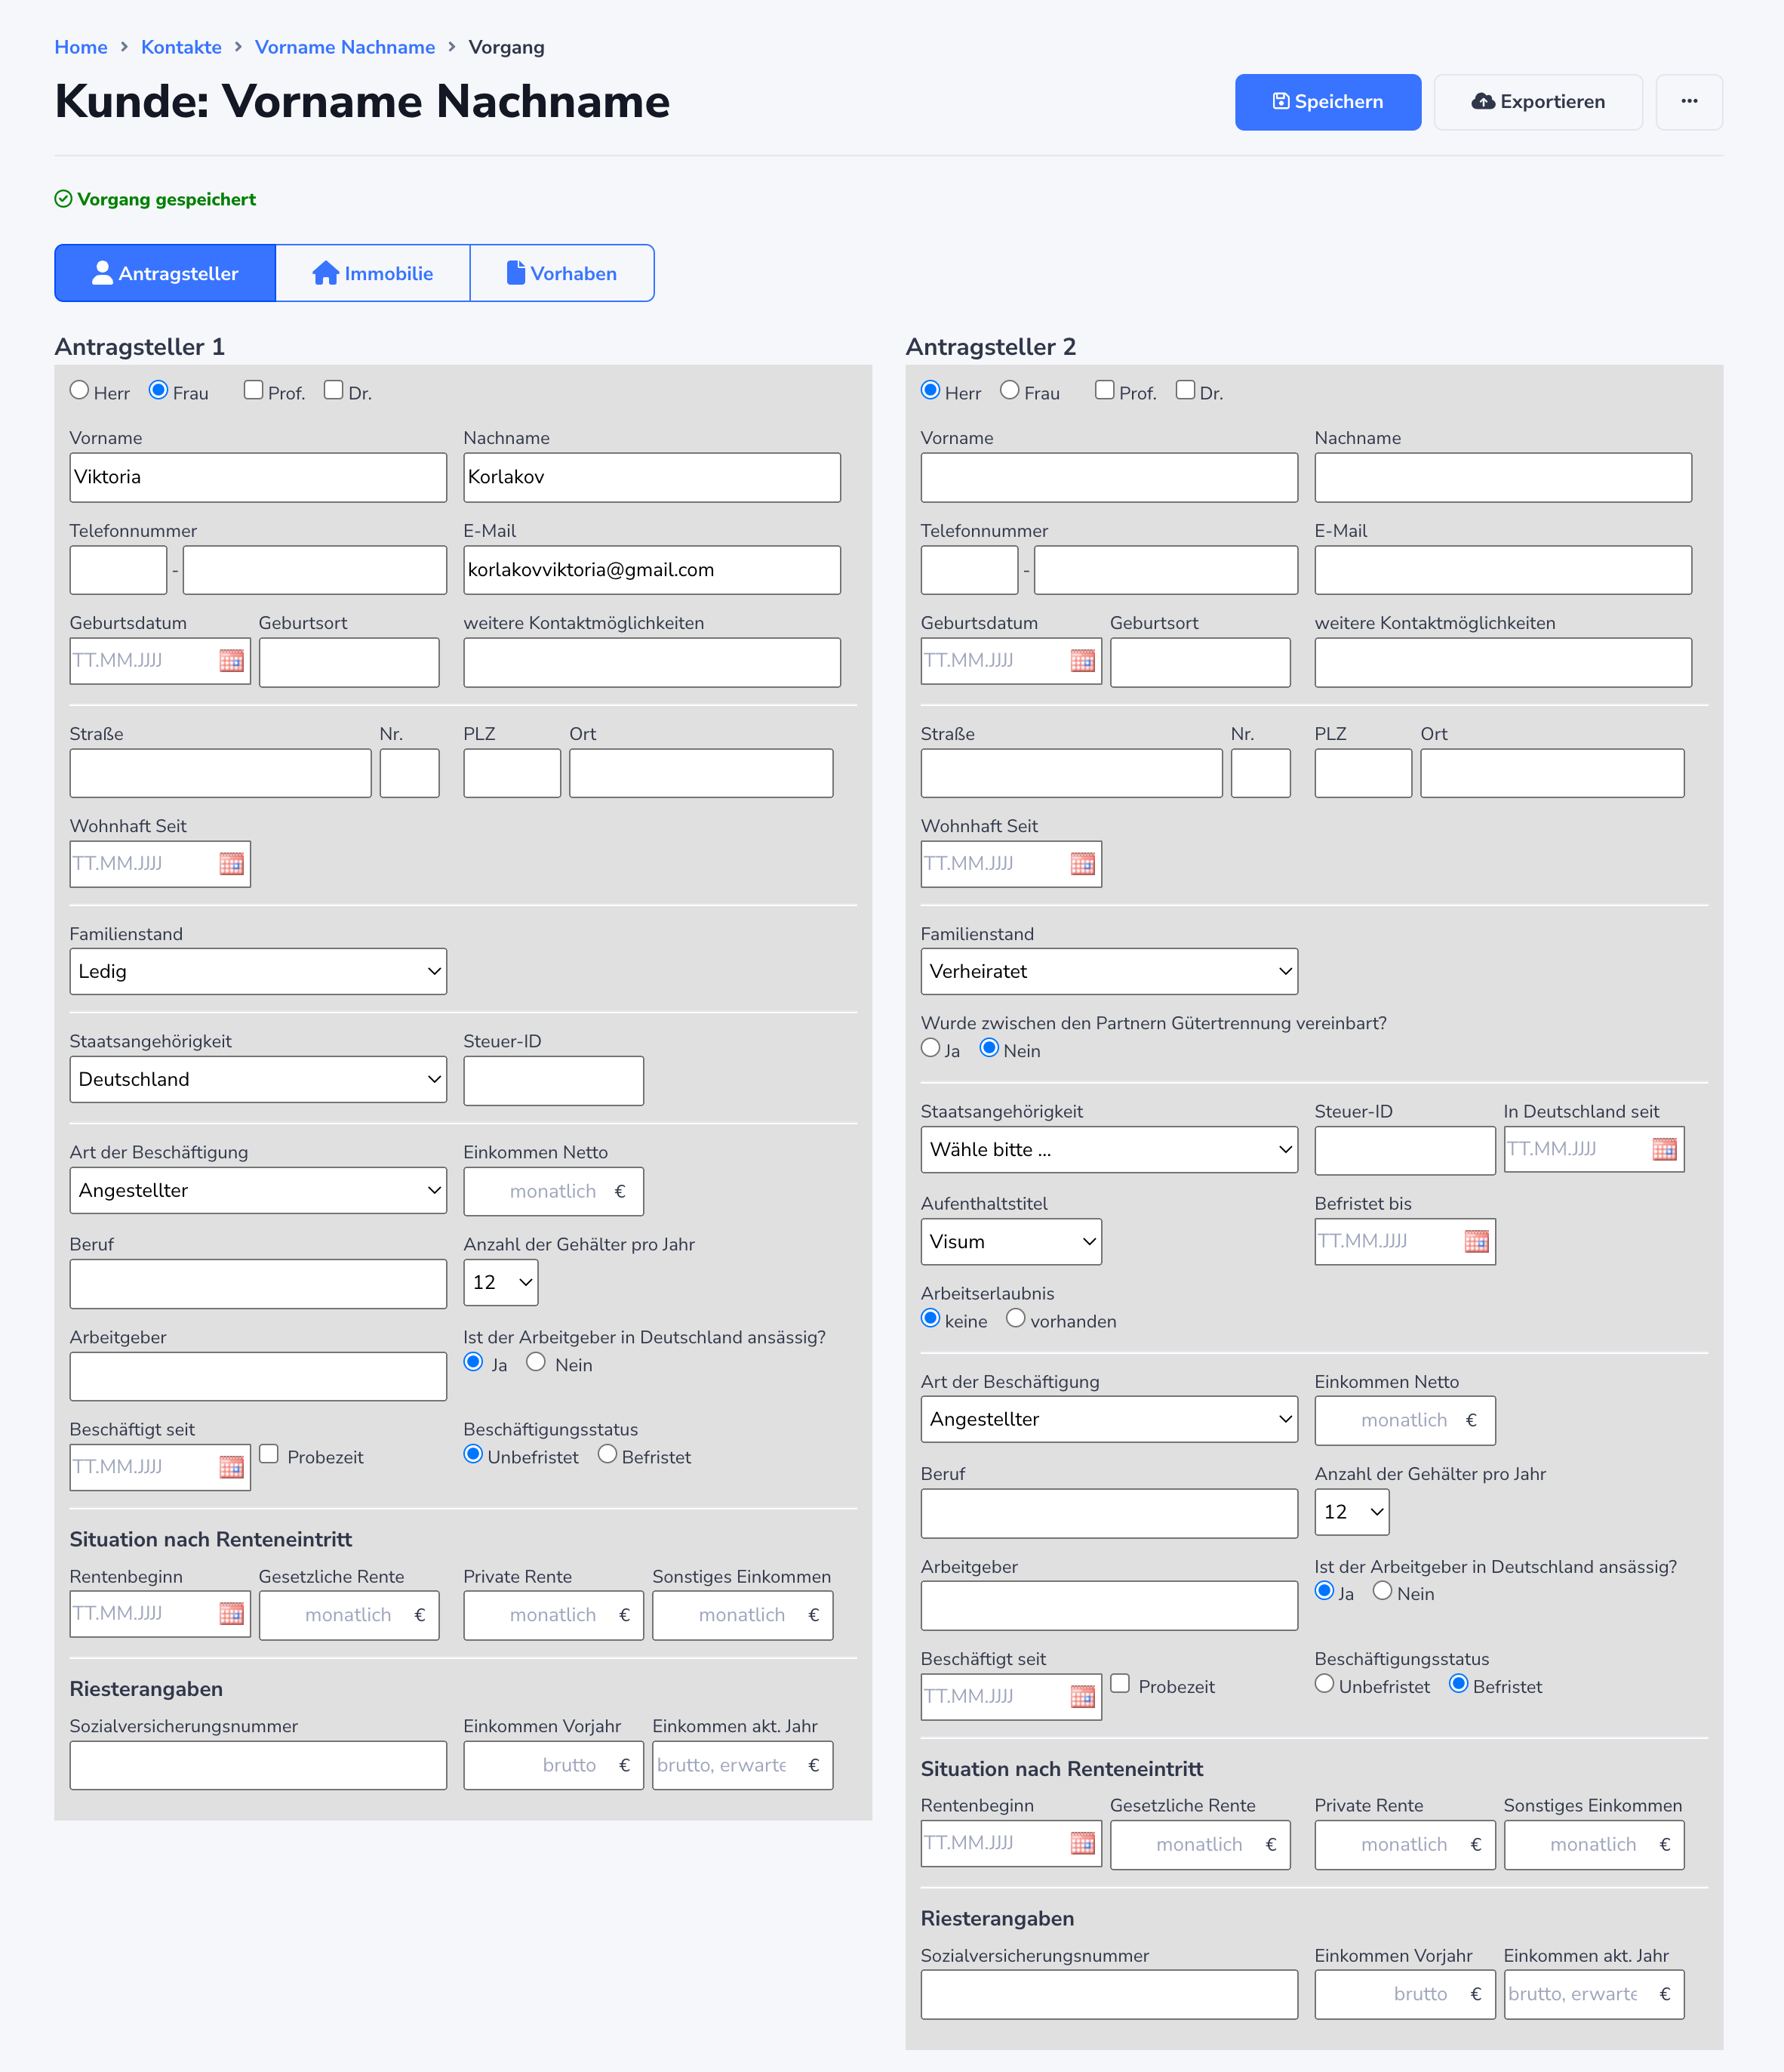Open Befristet bis calendar picker
The width and height of the screenshot is (1784, 2072).
point(1476,1242)
